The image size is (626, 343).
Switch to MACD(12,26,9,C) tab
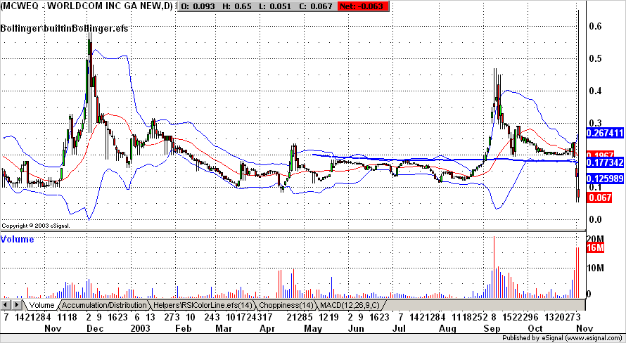pyautogui.click(x=351, y=305)
